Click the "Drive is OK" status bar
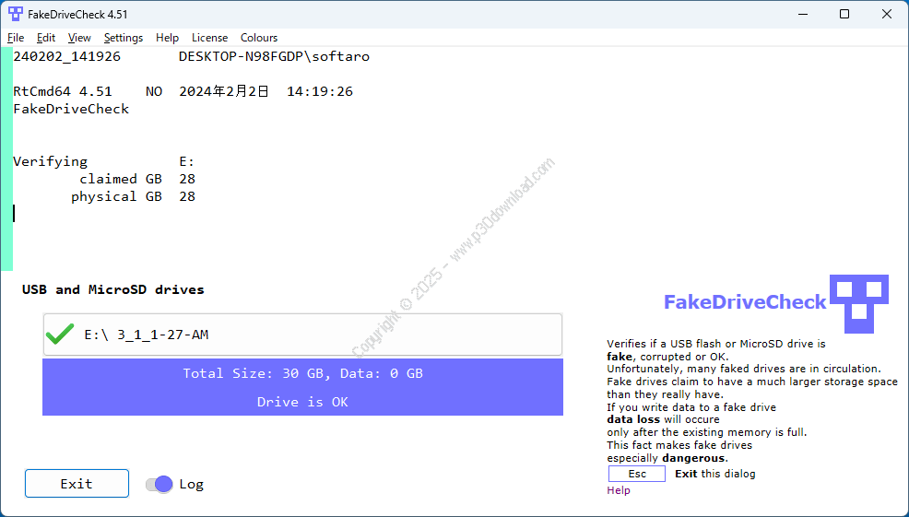The width and height of the screenshot is (909, 517). click(302, 402)
